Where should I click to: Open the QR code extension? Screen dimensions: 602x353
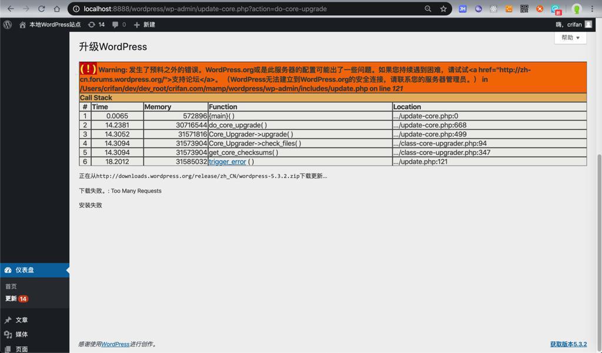[524, 9]
